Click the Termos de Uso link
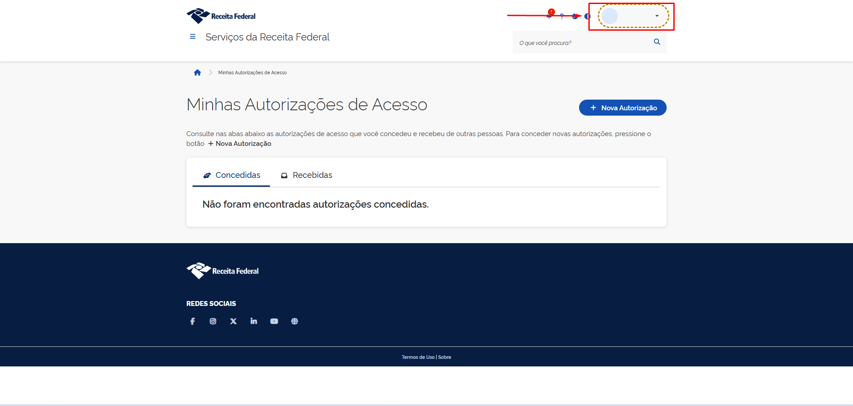 coord(418,357)
